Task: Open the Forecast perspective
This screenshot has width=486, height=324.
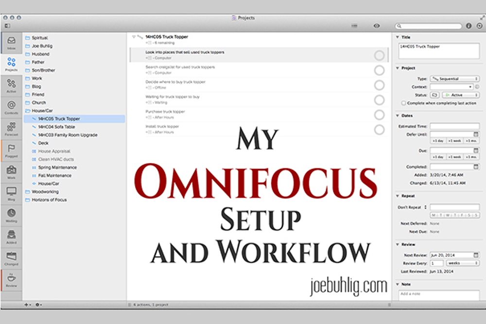Action: (x=12, y=129)
